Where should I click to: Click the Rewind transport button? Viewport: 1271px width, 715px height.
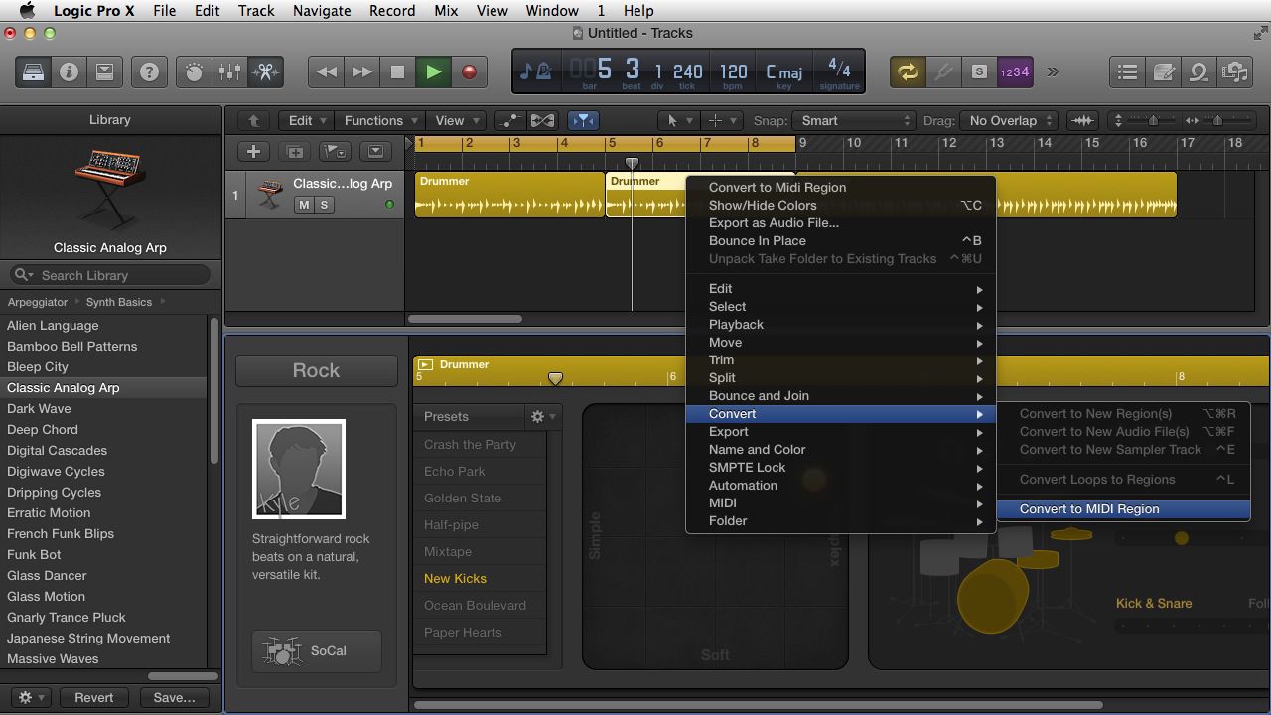click(x=326, y=71)
